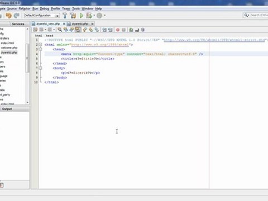Open the Back history dropdown arrow

45,30
